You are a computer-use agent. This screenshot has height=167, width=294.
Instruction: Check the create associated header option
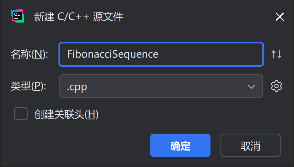[x=21, y=114]
